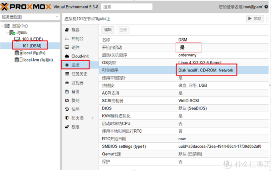
Task: Open the Cloud-Init tab
Action: [x=80, y=56]
